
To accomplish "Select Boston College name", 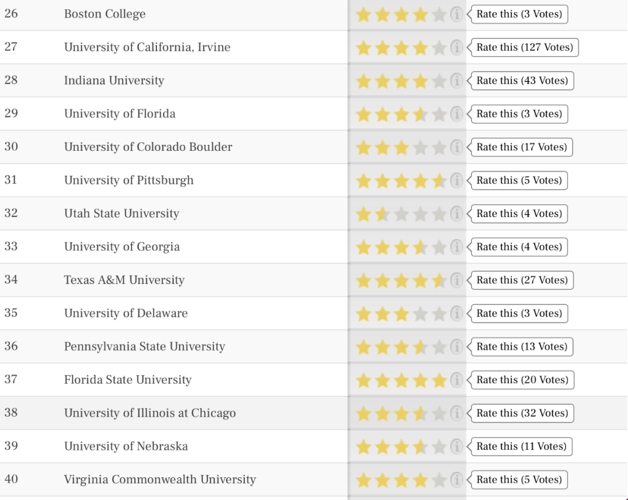I will coord(105,14).
